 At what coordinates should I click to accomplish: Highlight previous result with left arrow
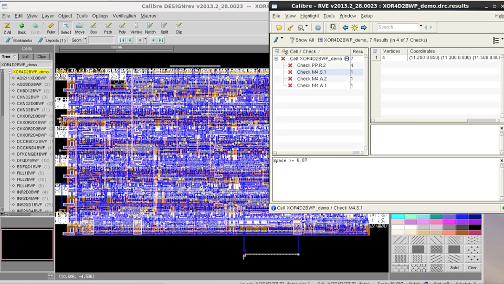345,28
